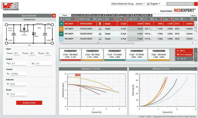198x118 pixels.
Task: Open the Jochen user dropdown
Action: coord(140,4)
